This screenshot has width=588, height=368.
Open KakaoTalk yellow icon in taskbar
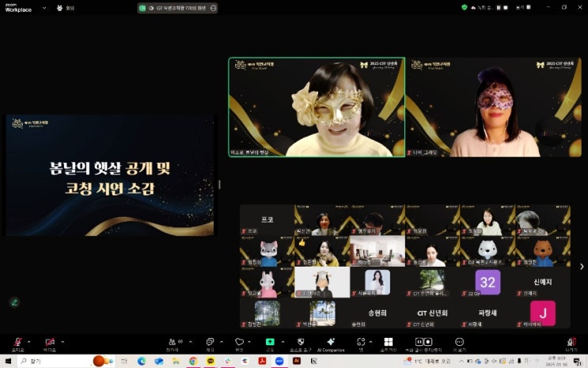211,361
